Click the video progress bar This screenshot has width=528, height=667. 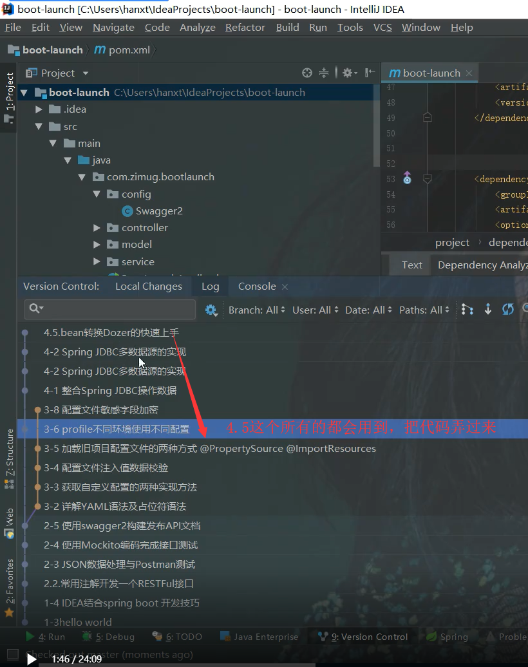pyautogui.click(x=283, y=665)
